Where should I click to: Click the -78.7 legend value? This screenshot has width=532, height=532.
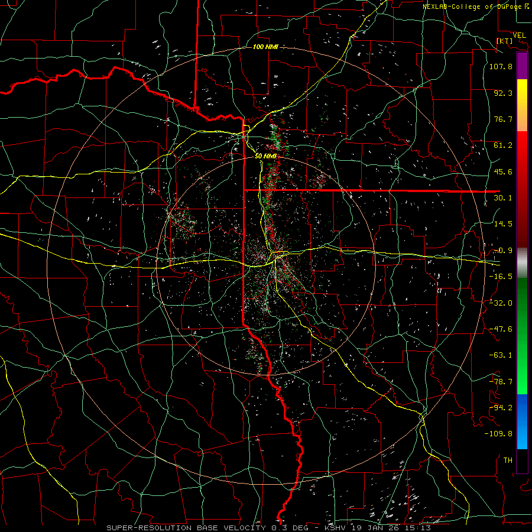pos(501,382)
